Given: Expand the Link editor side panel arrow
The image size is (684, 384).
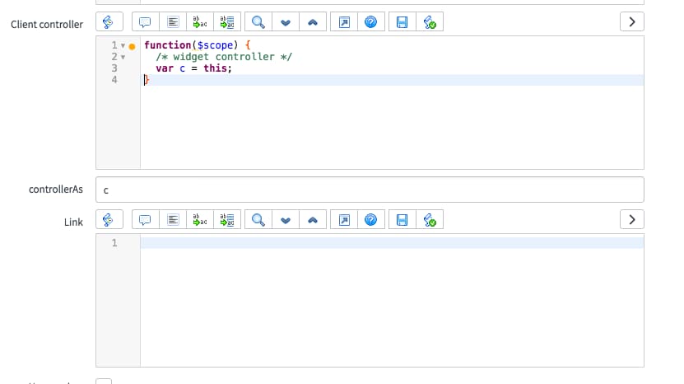Looking at the screenshot, I should 631,220.
